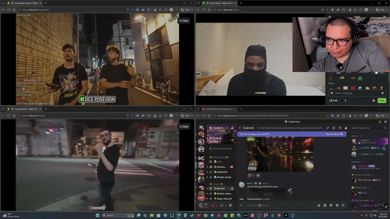Open Discord apps launcher icon
The width and height of the screenshot is (390, 219).
point(343,205)
